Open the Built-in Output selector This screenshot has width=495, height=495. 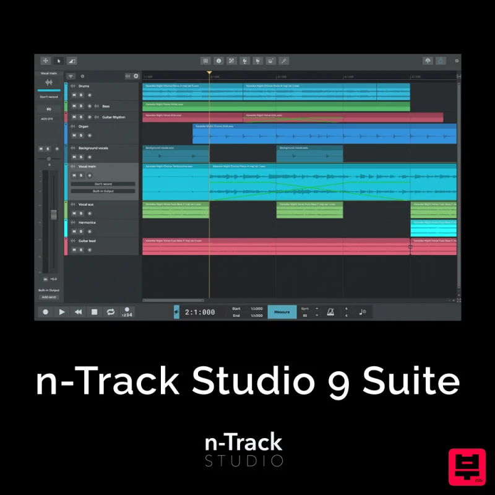pyautogui.click(x=103, y=191)
